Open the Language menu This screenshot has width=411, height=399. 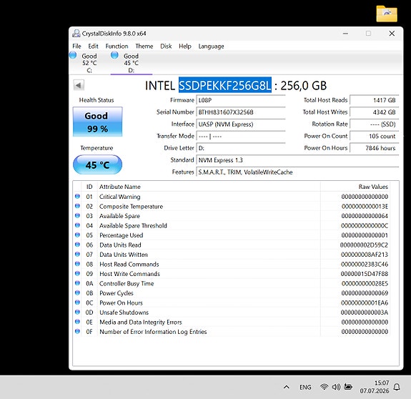click(x=211, y=46)
